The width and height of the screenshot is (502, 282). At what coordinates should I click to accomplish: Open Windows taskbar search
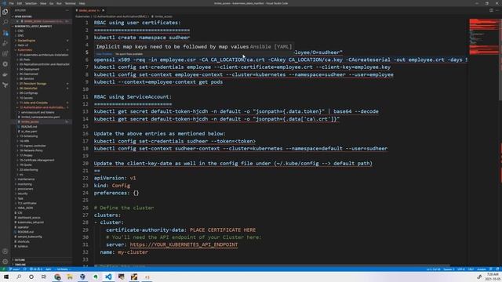19,277
